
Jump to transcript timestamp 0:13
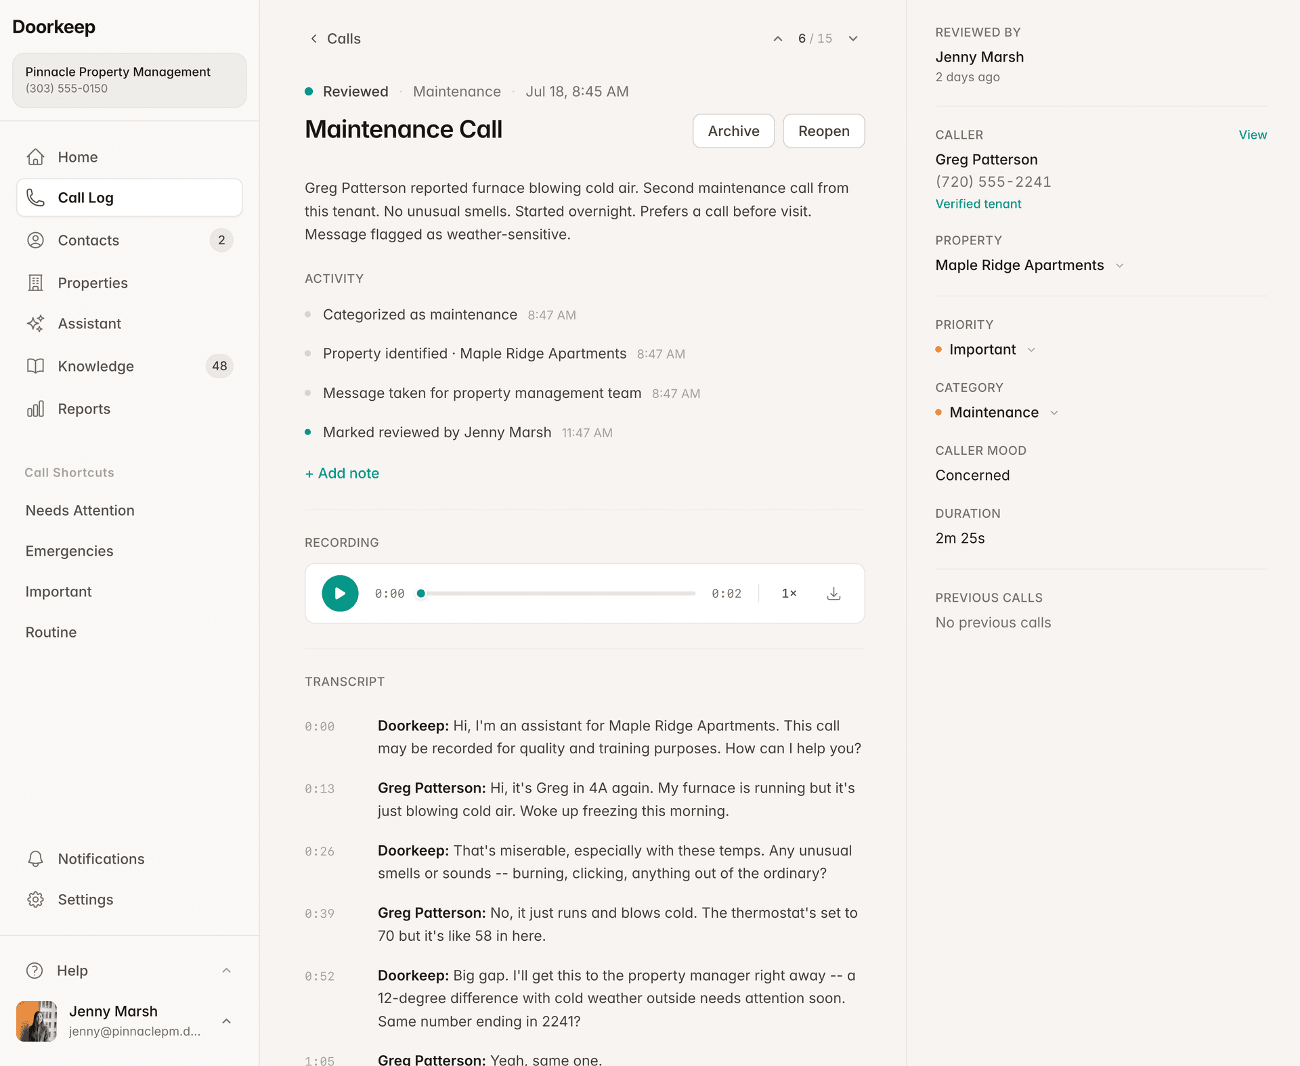click(320, 789)
